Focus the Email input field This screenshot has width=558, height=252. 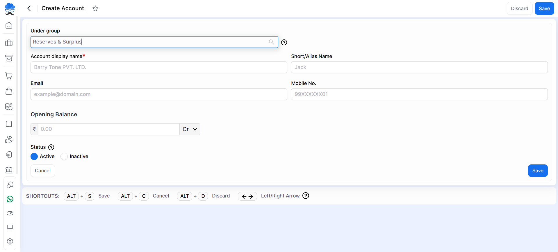(x=159, y=94)
